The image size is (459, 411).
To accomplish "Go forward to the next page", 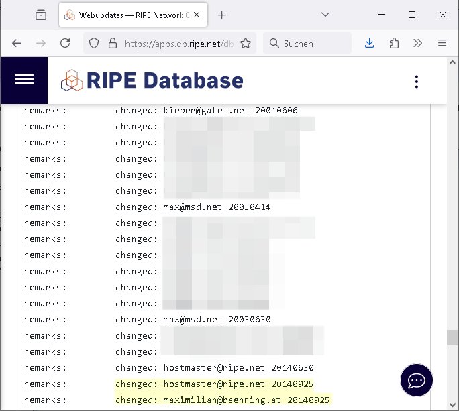I will click(x=41, y=44).
